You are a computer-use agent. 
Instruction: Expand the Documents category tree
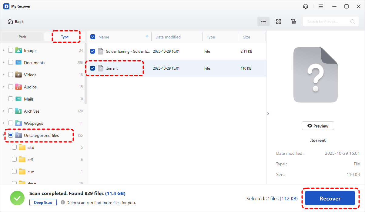point(4,63)
